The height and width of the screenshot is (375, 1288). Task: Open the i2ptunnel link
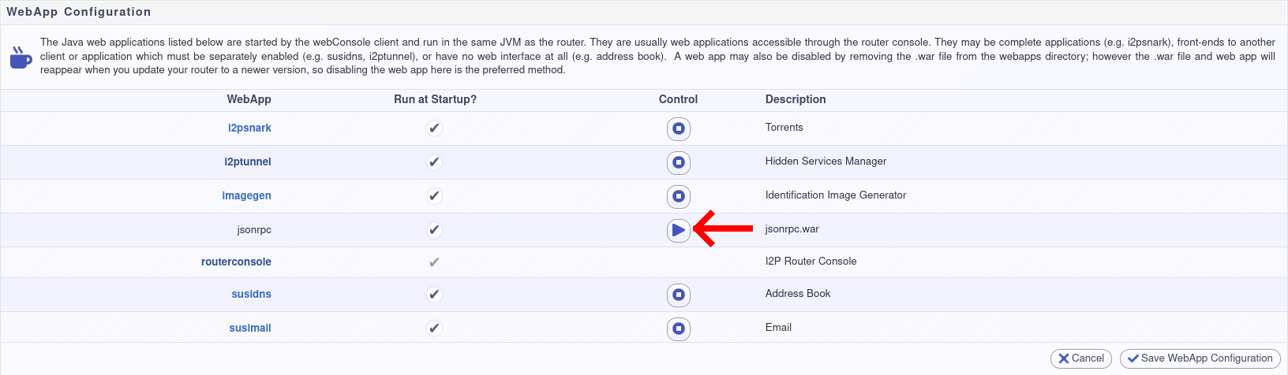click(x=248, y=162)
